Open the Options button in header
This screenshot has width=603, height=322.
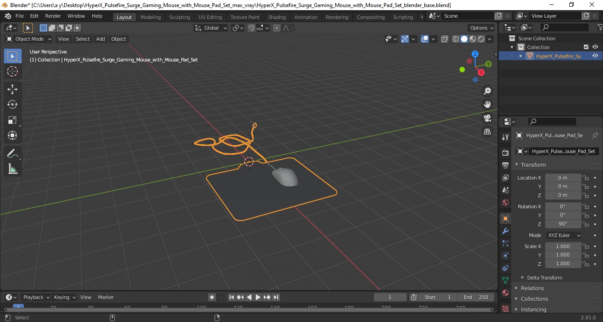tap(482, 27)
